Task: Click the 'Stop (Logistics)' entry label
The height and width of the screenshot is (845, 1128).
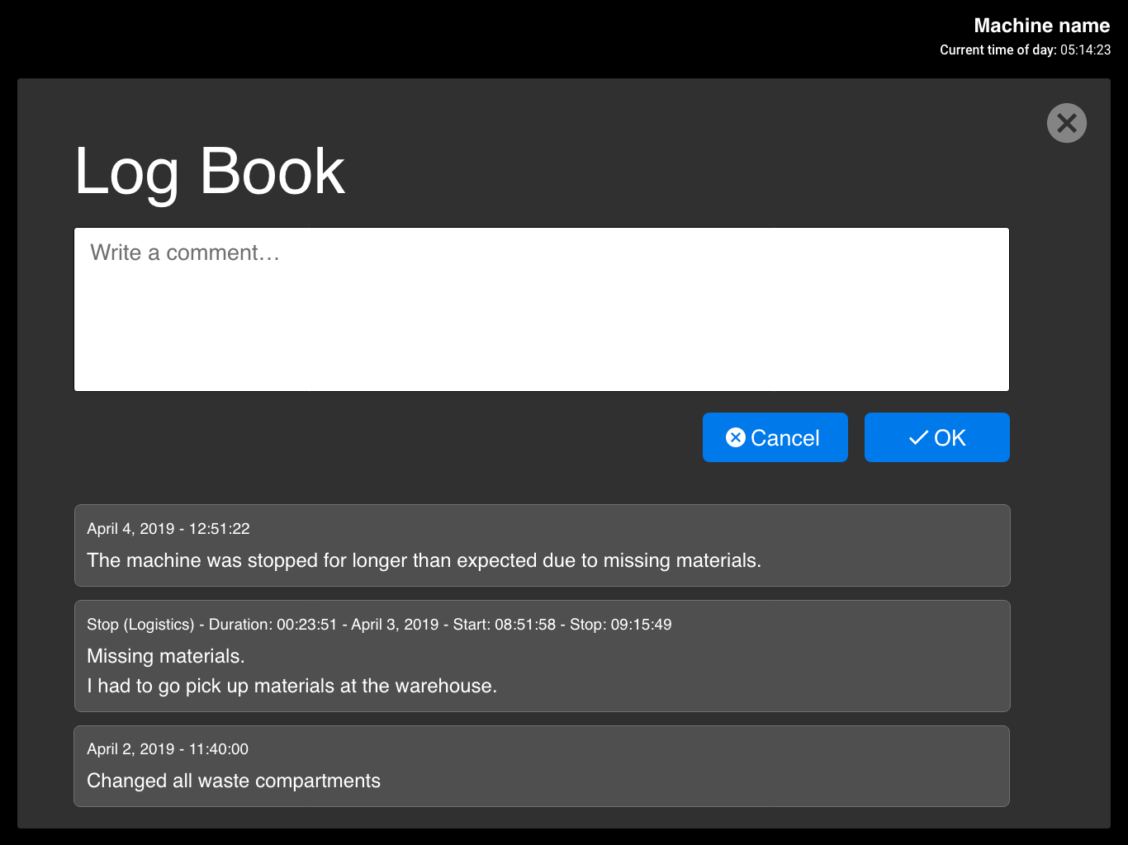Action: 140,625
